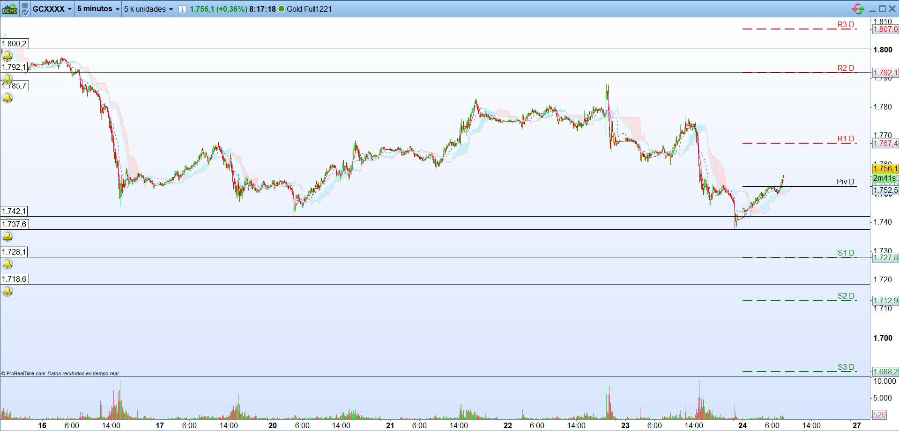This screenshot has width=899, height=431.
Task: Select the 1.728,1 alert price label
Action: [x=14, y=252]
